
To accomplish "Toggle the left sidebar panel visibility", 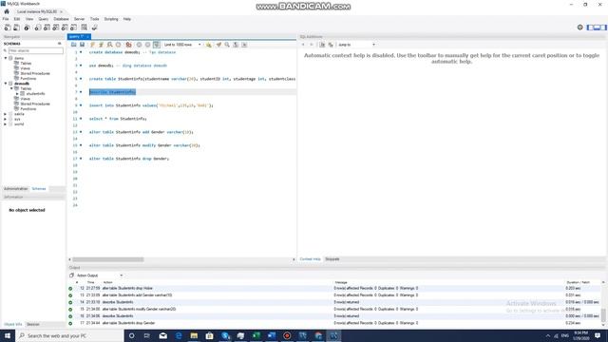I will pos(590,28).
